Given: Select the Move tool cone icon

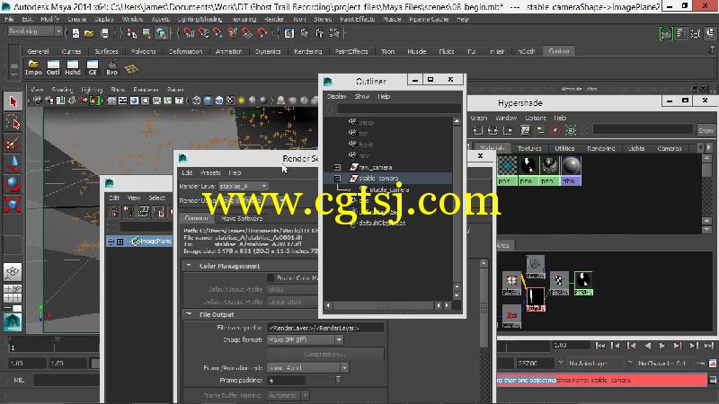Looking at the screenshot, I should pos(13,163).
